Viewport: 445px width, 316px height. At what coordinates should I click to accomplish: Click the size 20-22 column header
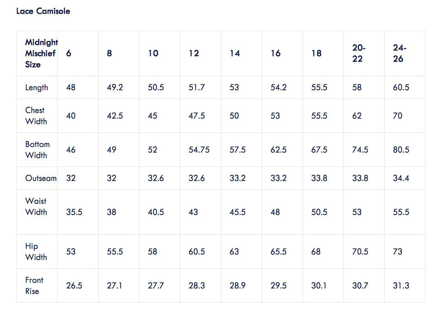click(357, 53)
